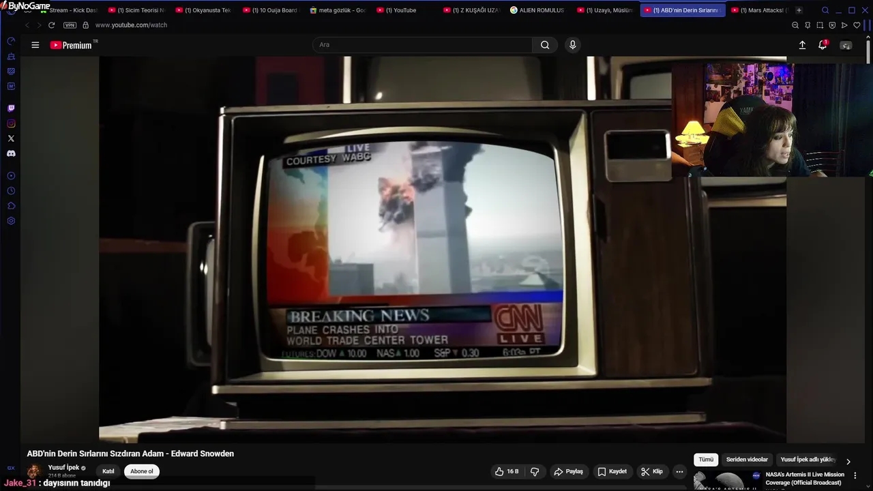The image size is (873, 491).
Task: Click the address bar URL youtube.com/watch
Action: point(131,25)
